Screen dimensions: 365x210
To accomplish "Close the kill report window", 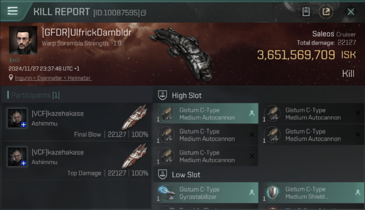I will coord(351,12).
